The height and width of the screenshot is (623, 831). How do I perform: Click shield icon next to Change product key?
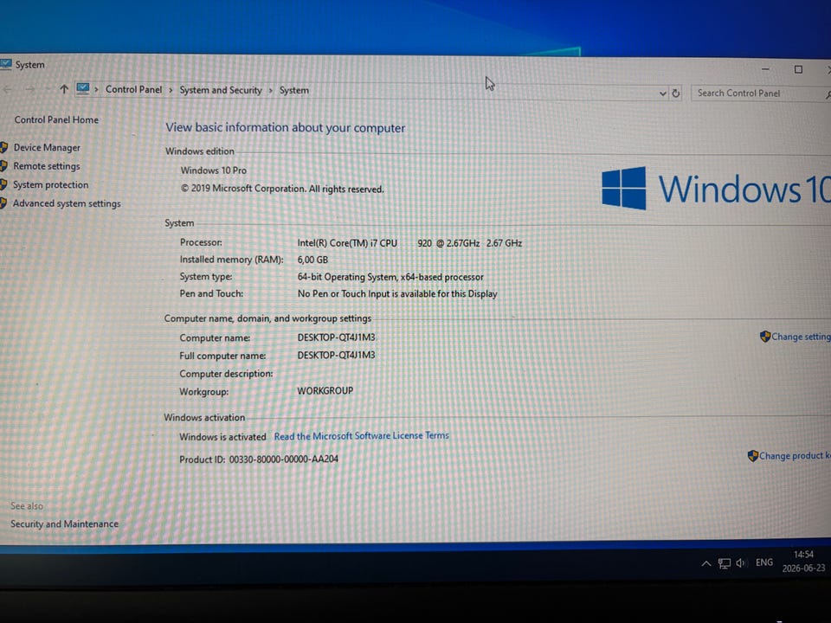point(752,456)
